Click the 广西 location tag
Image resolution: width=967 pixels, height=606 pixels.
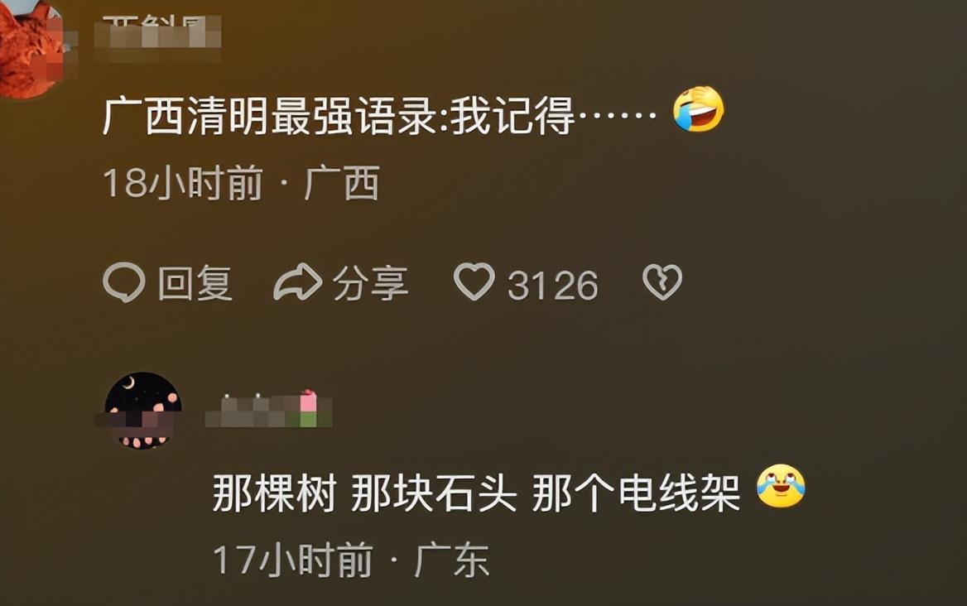click(x=341, y=184)
